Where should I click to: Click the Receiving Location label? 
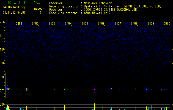(x=64, y=6)
